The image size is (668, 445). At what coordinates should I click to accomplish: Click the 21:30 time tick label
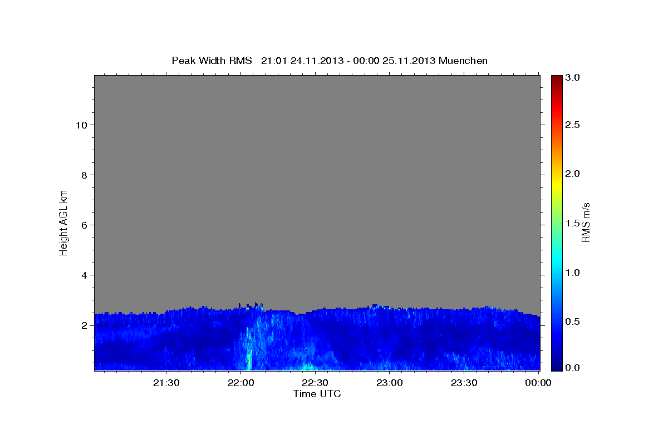166,383
